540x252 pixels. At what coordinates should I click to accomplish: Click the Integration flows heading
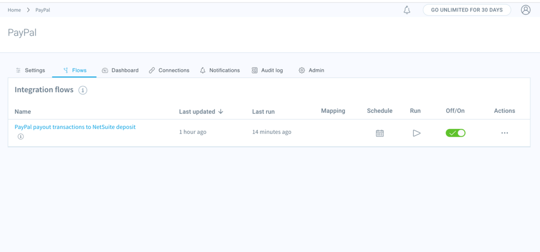[x=44, y=90]
